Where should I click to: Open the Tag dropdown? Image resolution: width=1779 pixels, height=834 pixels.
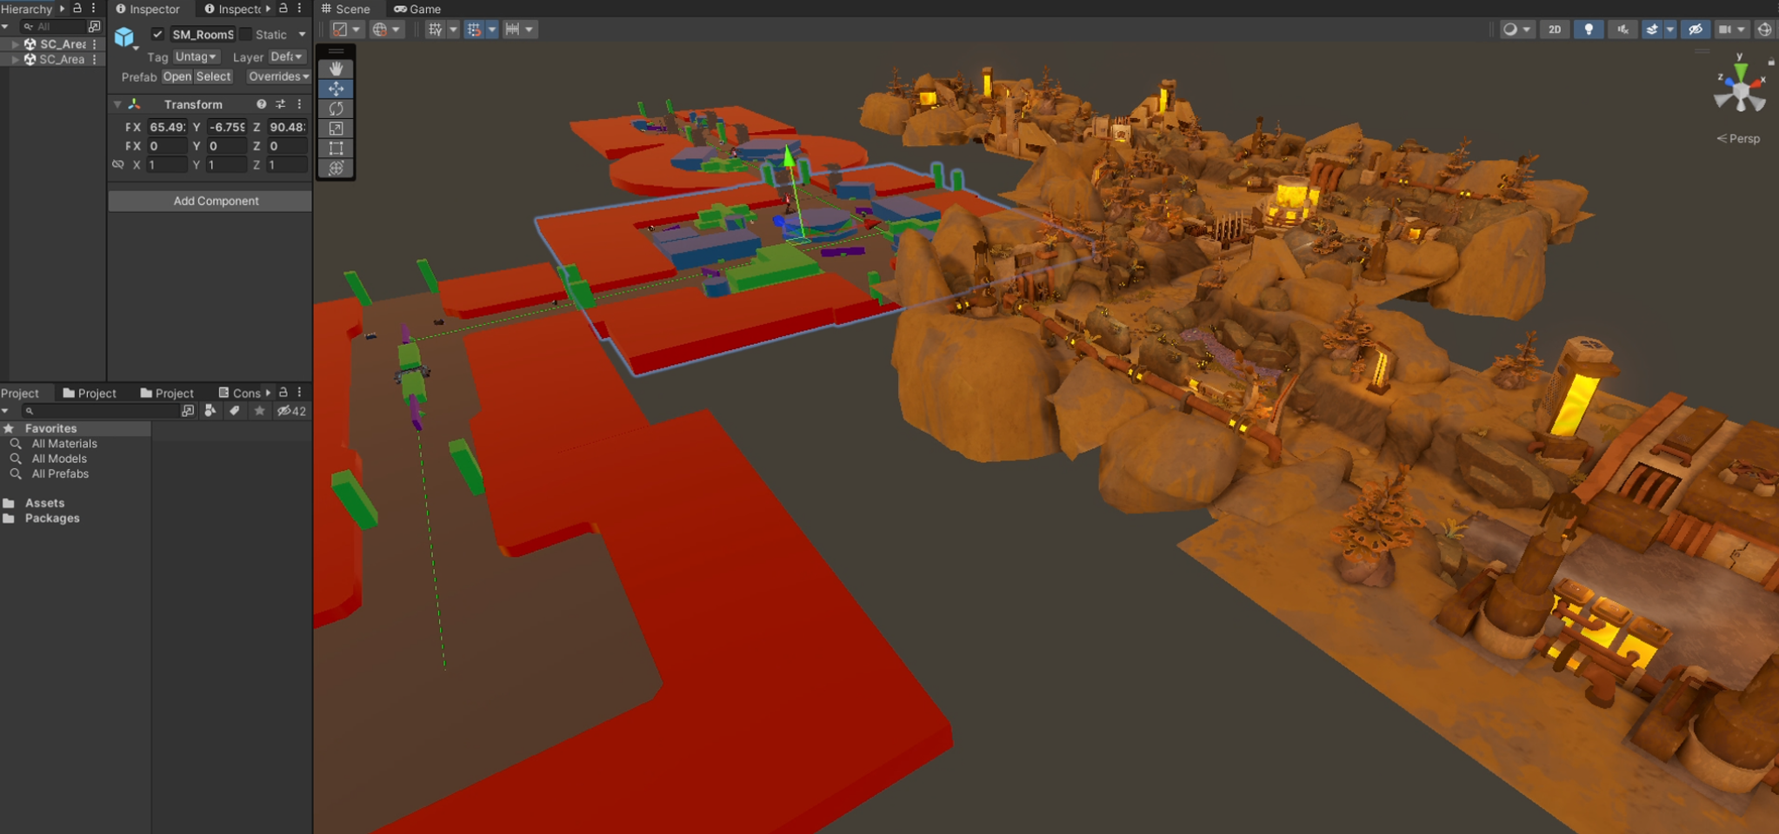pos(196,56)
